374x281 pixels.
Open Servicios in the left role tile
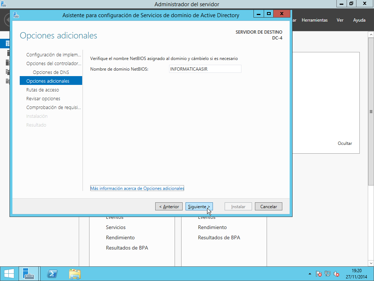(x=116, y=227)
